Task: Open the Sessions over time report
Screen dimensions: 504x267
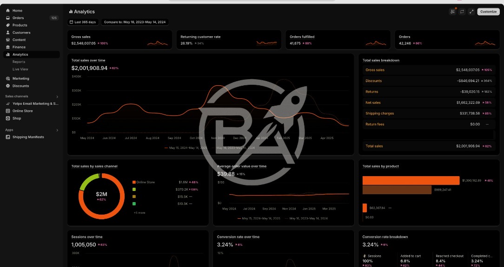Action: (x=87, y=237)
